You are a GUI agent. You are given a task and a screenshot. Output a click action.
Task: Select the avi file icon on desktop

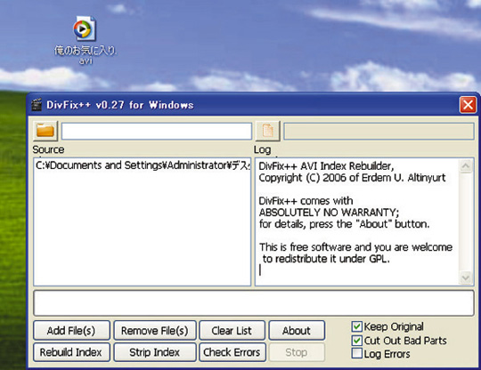(85, 29)
